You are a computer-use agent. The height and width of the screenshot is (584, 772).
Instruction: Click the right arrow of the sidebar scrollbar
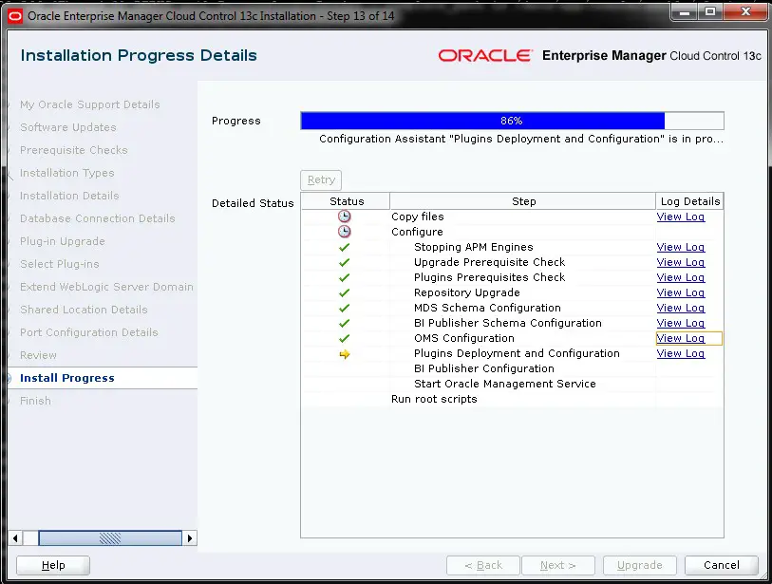(x=190, y=538)
